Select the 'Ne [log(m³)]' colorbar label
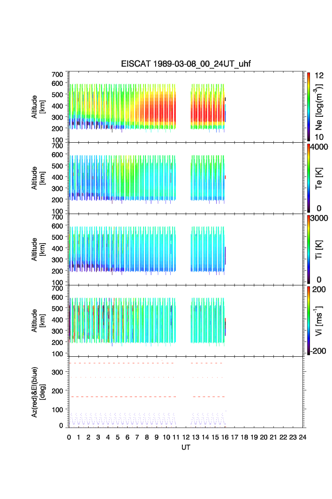The width and height of the screenshot is (332, 499). (x=319, y=107)
